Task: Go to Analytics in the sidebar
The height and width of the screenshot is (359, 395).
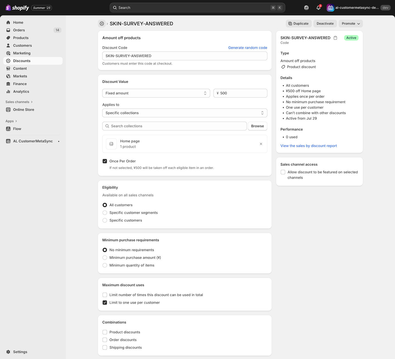Action: pyautogui.click(x=21, y=92)
